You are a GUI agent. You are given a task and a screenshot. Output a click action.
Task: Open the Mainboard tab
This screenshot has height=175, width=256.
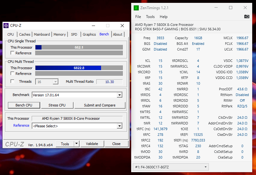pyautogui.click(x=42, y=34)
